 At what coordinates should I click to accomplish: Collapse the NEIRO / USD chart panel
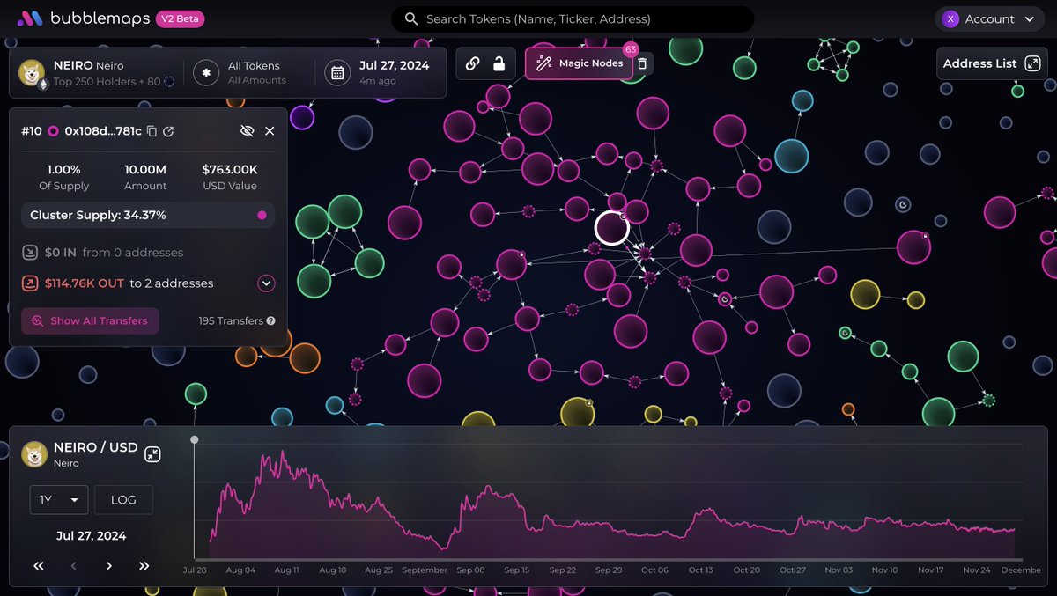[x=152, y=453]
